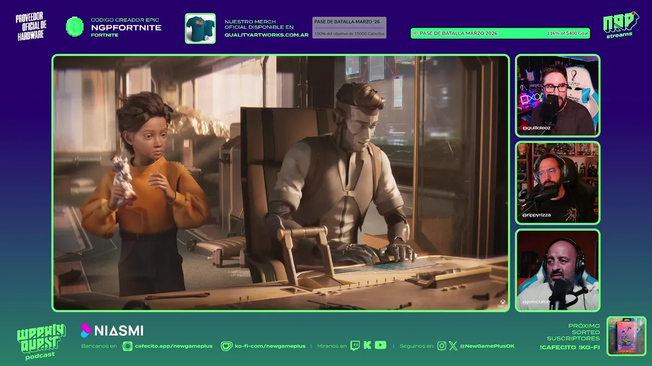Click the 15000 Cafecitos objective progress box
This screenshot has width=652, height=366.
[x=349, y=27]
